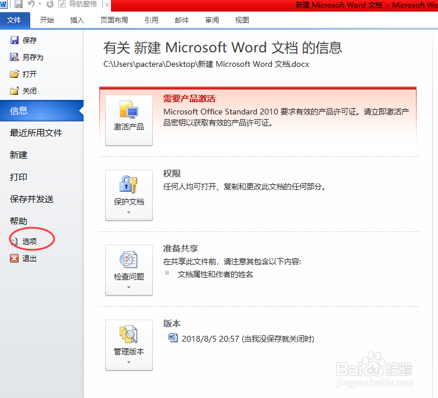Click the text 任何人均可打开、复制和更改此文档的任何部分
Screen dimensions: 438x398
245,187
